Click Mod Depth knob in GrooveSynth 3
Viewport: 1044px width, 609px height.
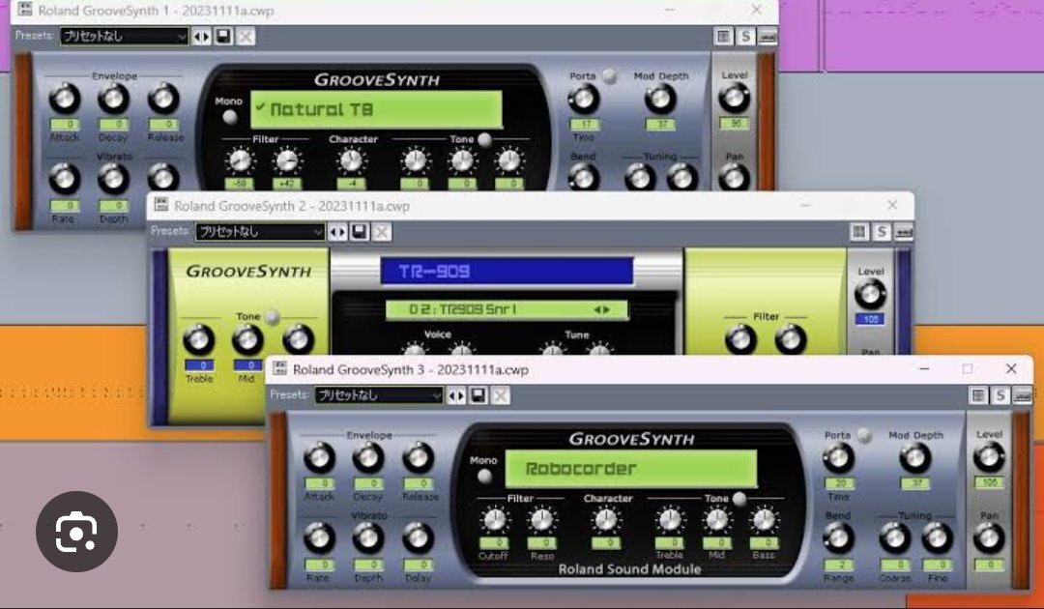pyautogui.click(x=914, y=458)
